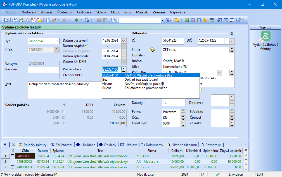Screen dimensions: 282x177
Task: Click the green banknotes icon
Action: [187, 20]
